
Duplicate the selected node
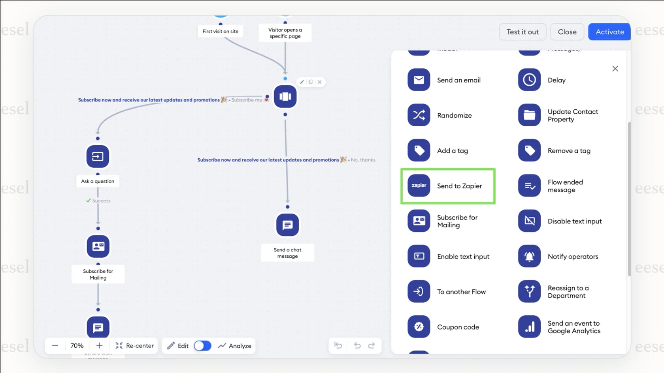pos(311,82)
